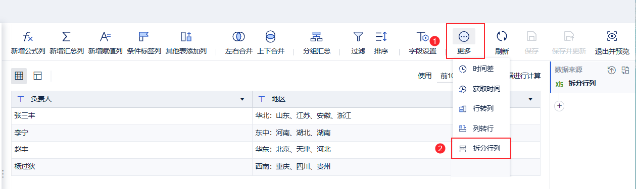
Task: Click the 上下合并 union icon
Action: (271, 37)
